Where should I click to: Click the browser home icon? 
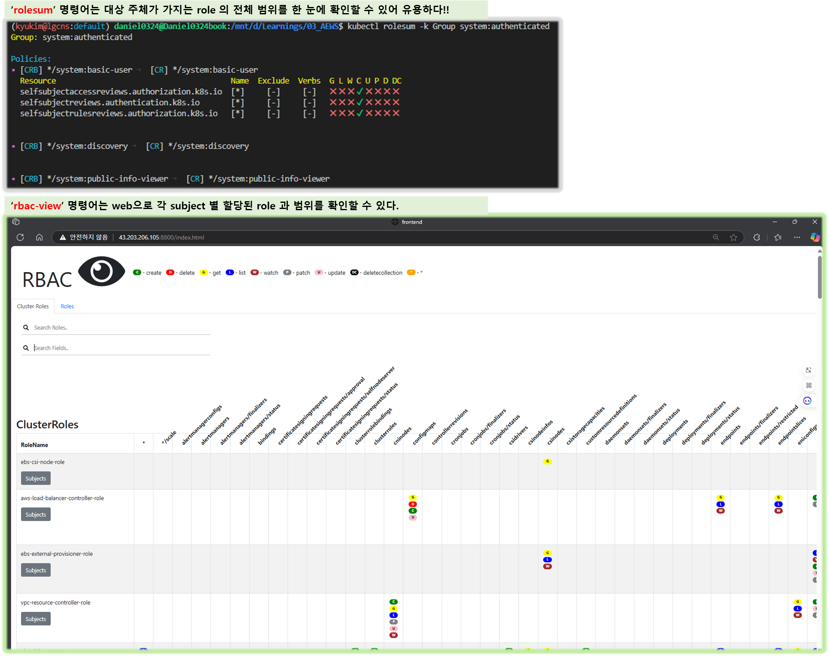(39, 237)
